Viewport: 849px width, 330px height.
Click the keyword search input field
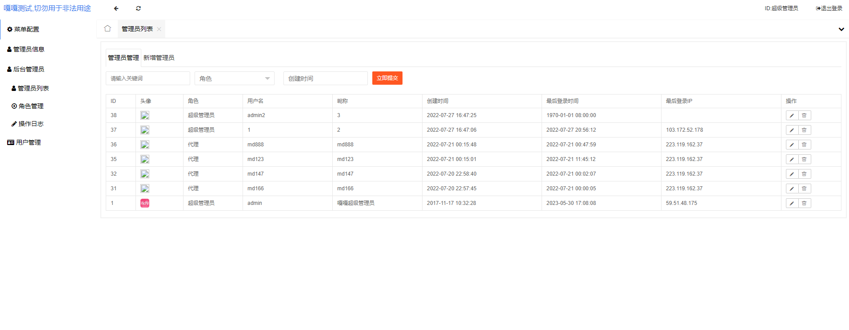pos(147,79)
